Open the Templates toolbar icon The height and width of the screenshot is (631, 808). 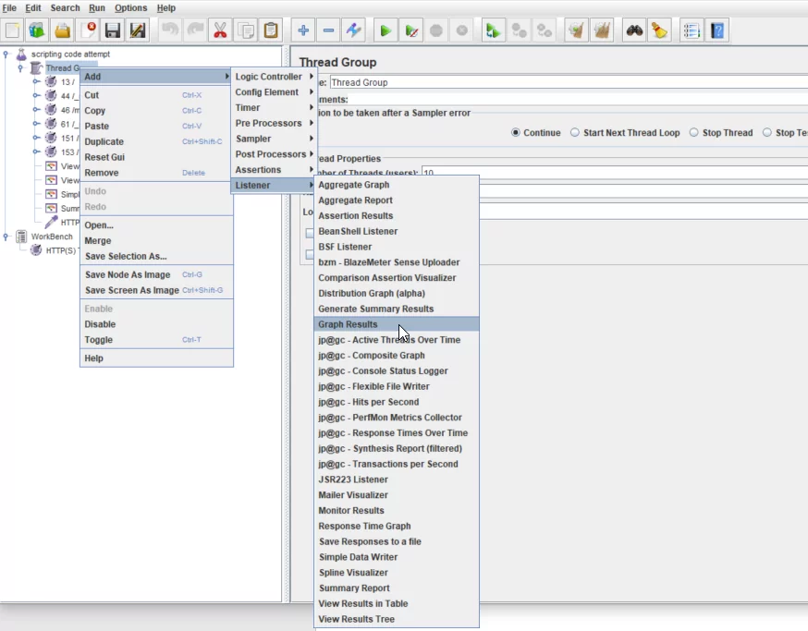(37, 30)
